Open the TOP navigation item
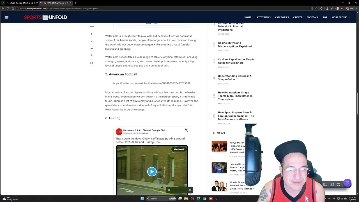The image size is (359, 202). [325, 17]
